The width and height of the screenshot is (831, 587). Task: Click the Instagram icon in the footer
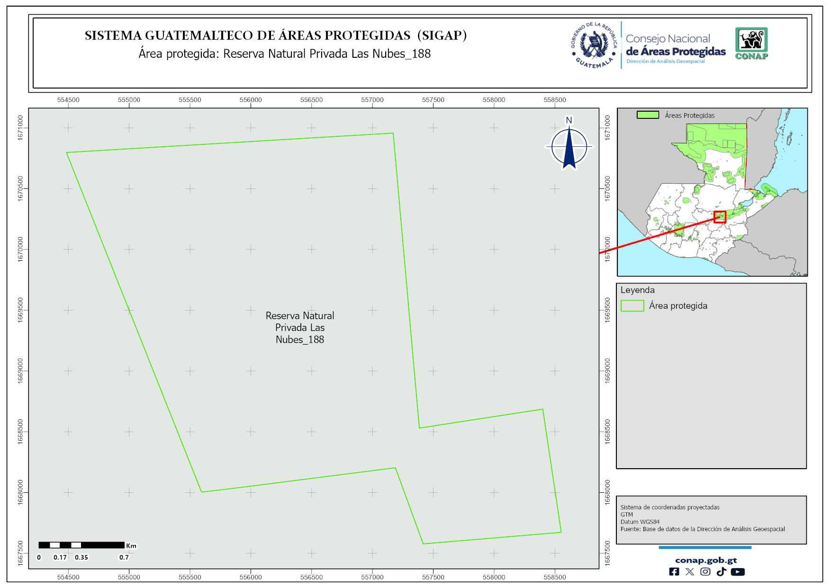tap(705, 571)
